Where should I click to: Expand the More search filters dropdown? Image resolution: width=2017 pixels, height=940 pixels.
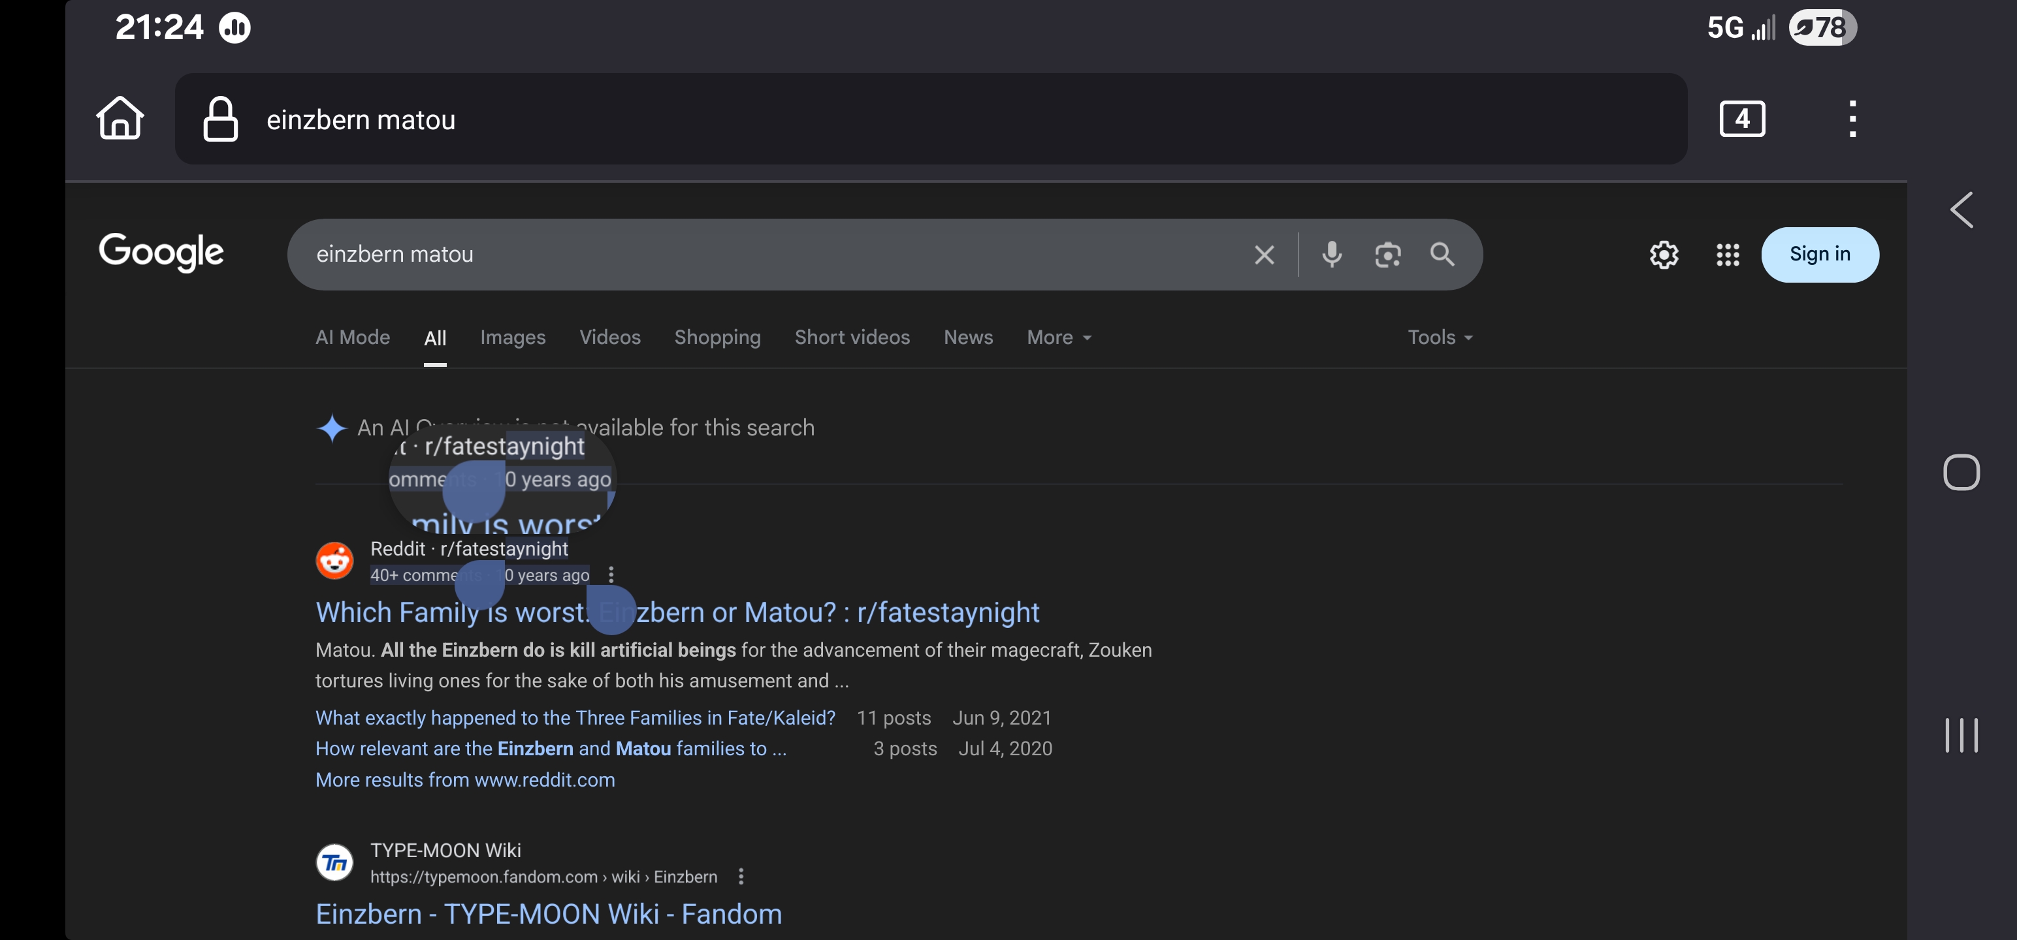tap(1059, 337)
